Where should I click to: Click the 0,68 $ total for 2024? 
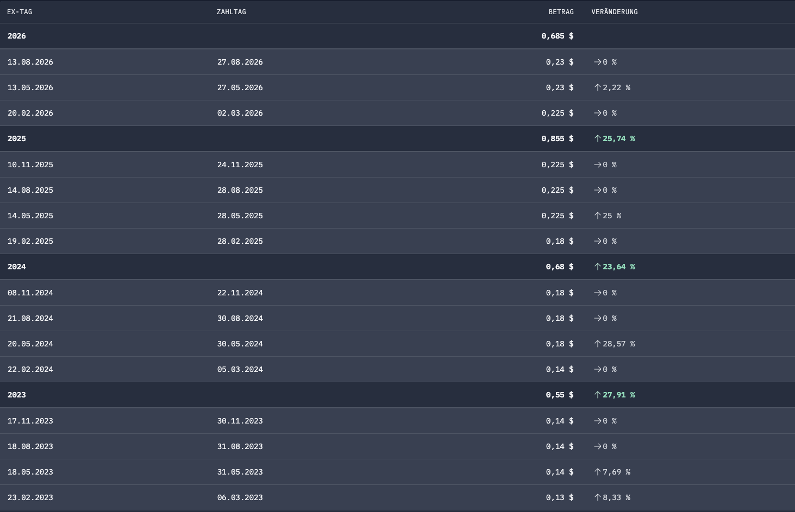560,267
